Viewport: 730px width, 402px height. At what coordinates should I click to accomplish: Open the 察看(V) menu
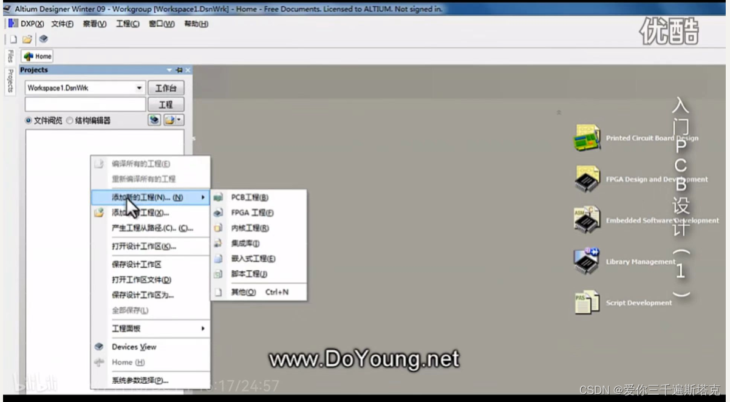point(95,24)
